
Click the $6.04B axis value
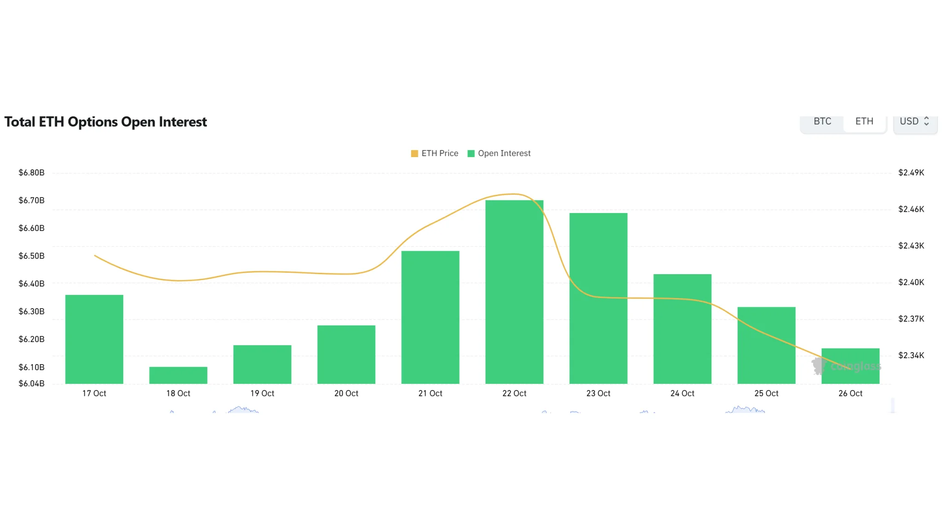(x=31, y=383)
